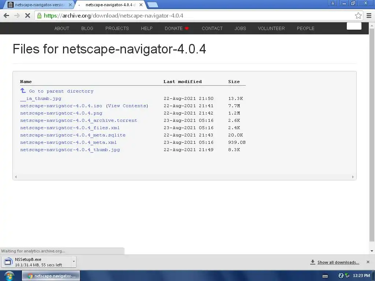Open the NSSetupB.exe download options arrow
This screenshot has height=281, width=375.
(x=74, y=262)
